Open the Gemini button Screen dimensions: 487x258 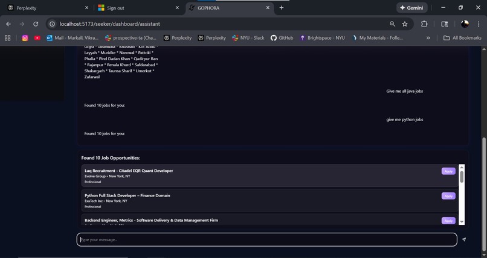click(x=411, y=8)
